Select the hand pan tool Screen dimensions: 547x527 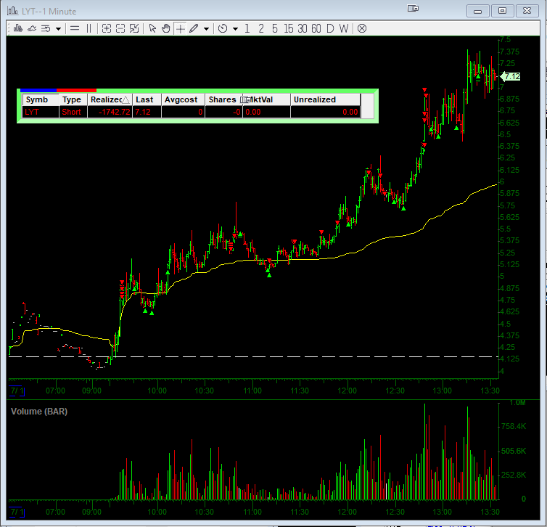point(166,28)
